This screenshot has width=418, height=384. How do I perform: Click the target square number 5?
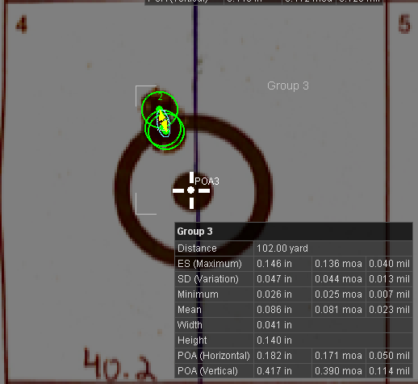pos(404,24)
